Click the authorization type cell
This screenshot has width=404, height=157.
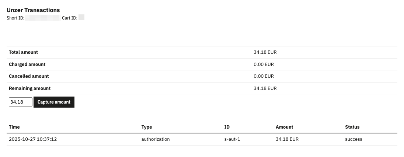point(156,139)
